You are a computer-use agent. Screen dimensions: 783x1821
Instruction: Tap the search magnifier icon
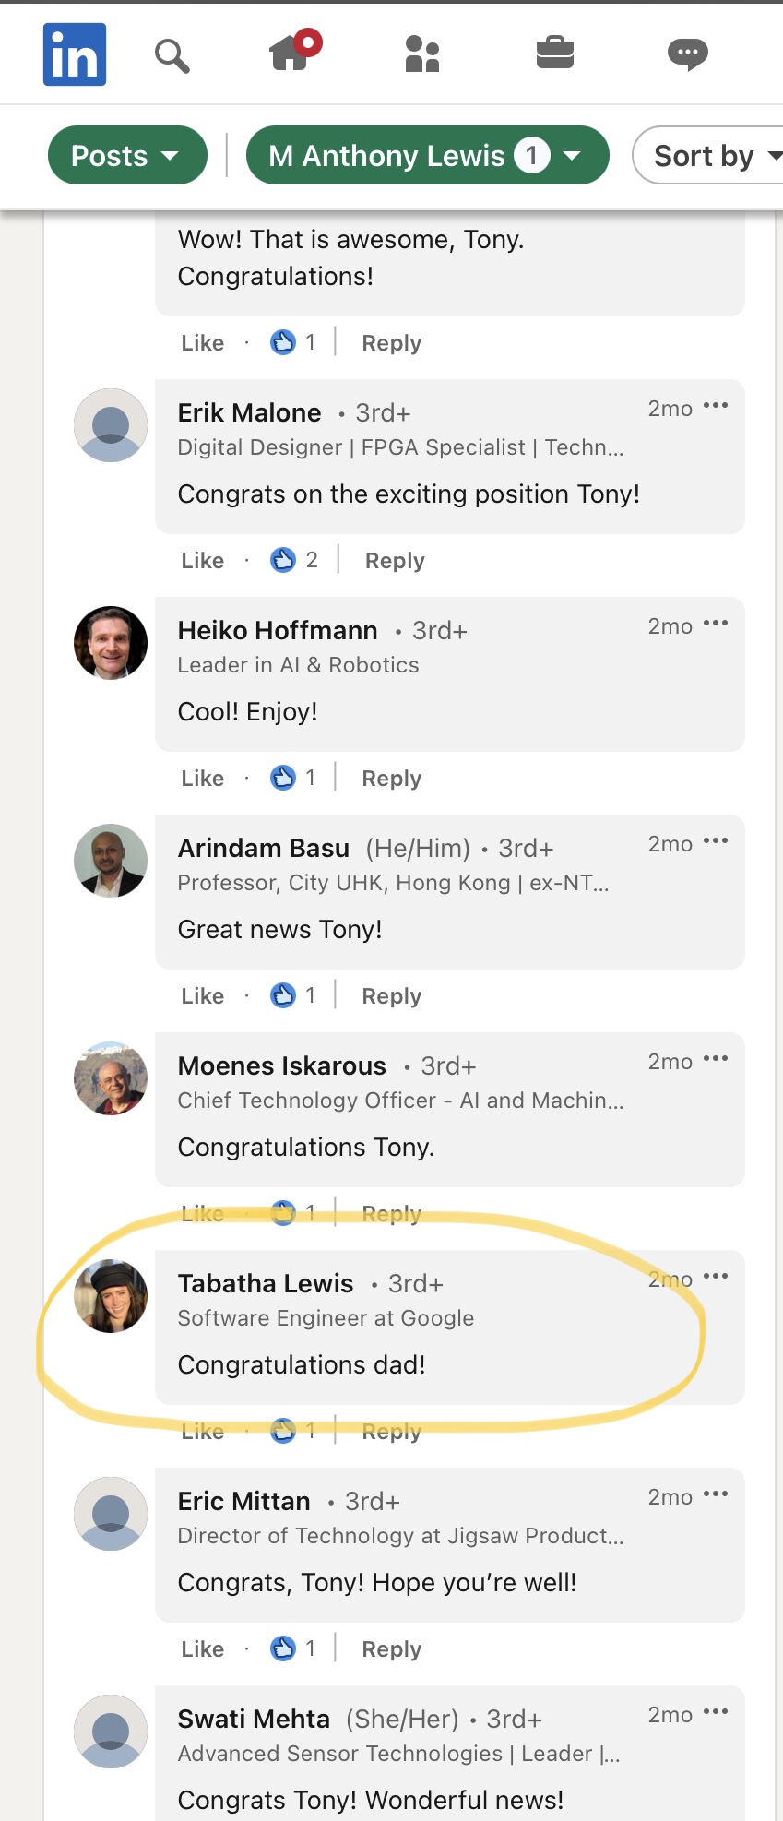(172, 55)
